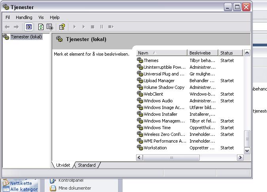Image resolution: width=267 pixels, height=192 pixels.
Task: Click the horizontal scrollbar thumb
Action: point(171,158)
